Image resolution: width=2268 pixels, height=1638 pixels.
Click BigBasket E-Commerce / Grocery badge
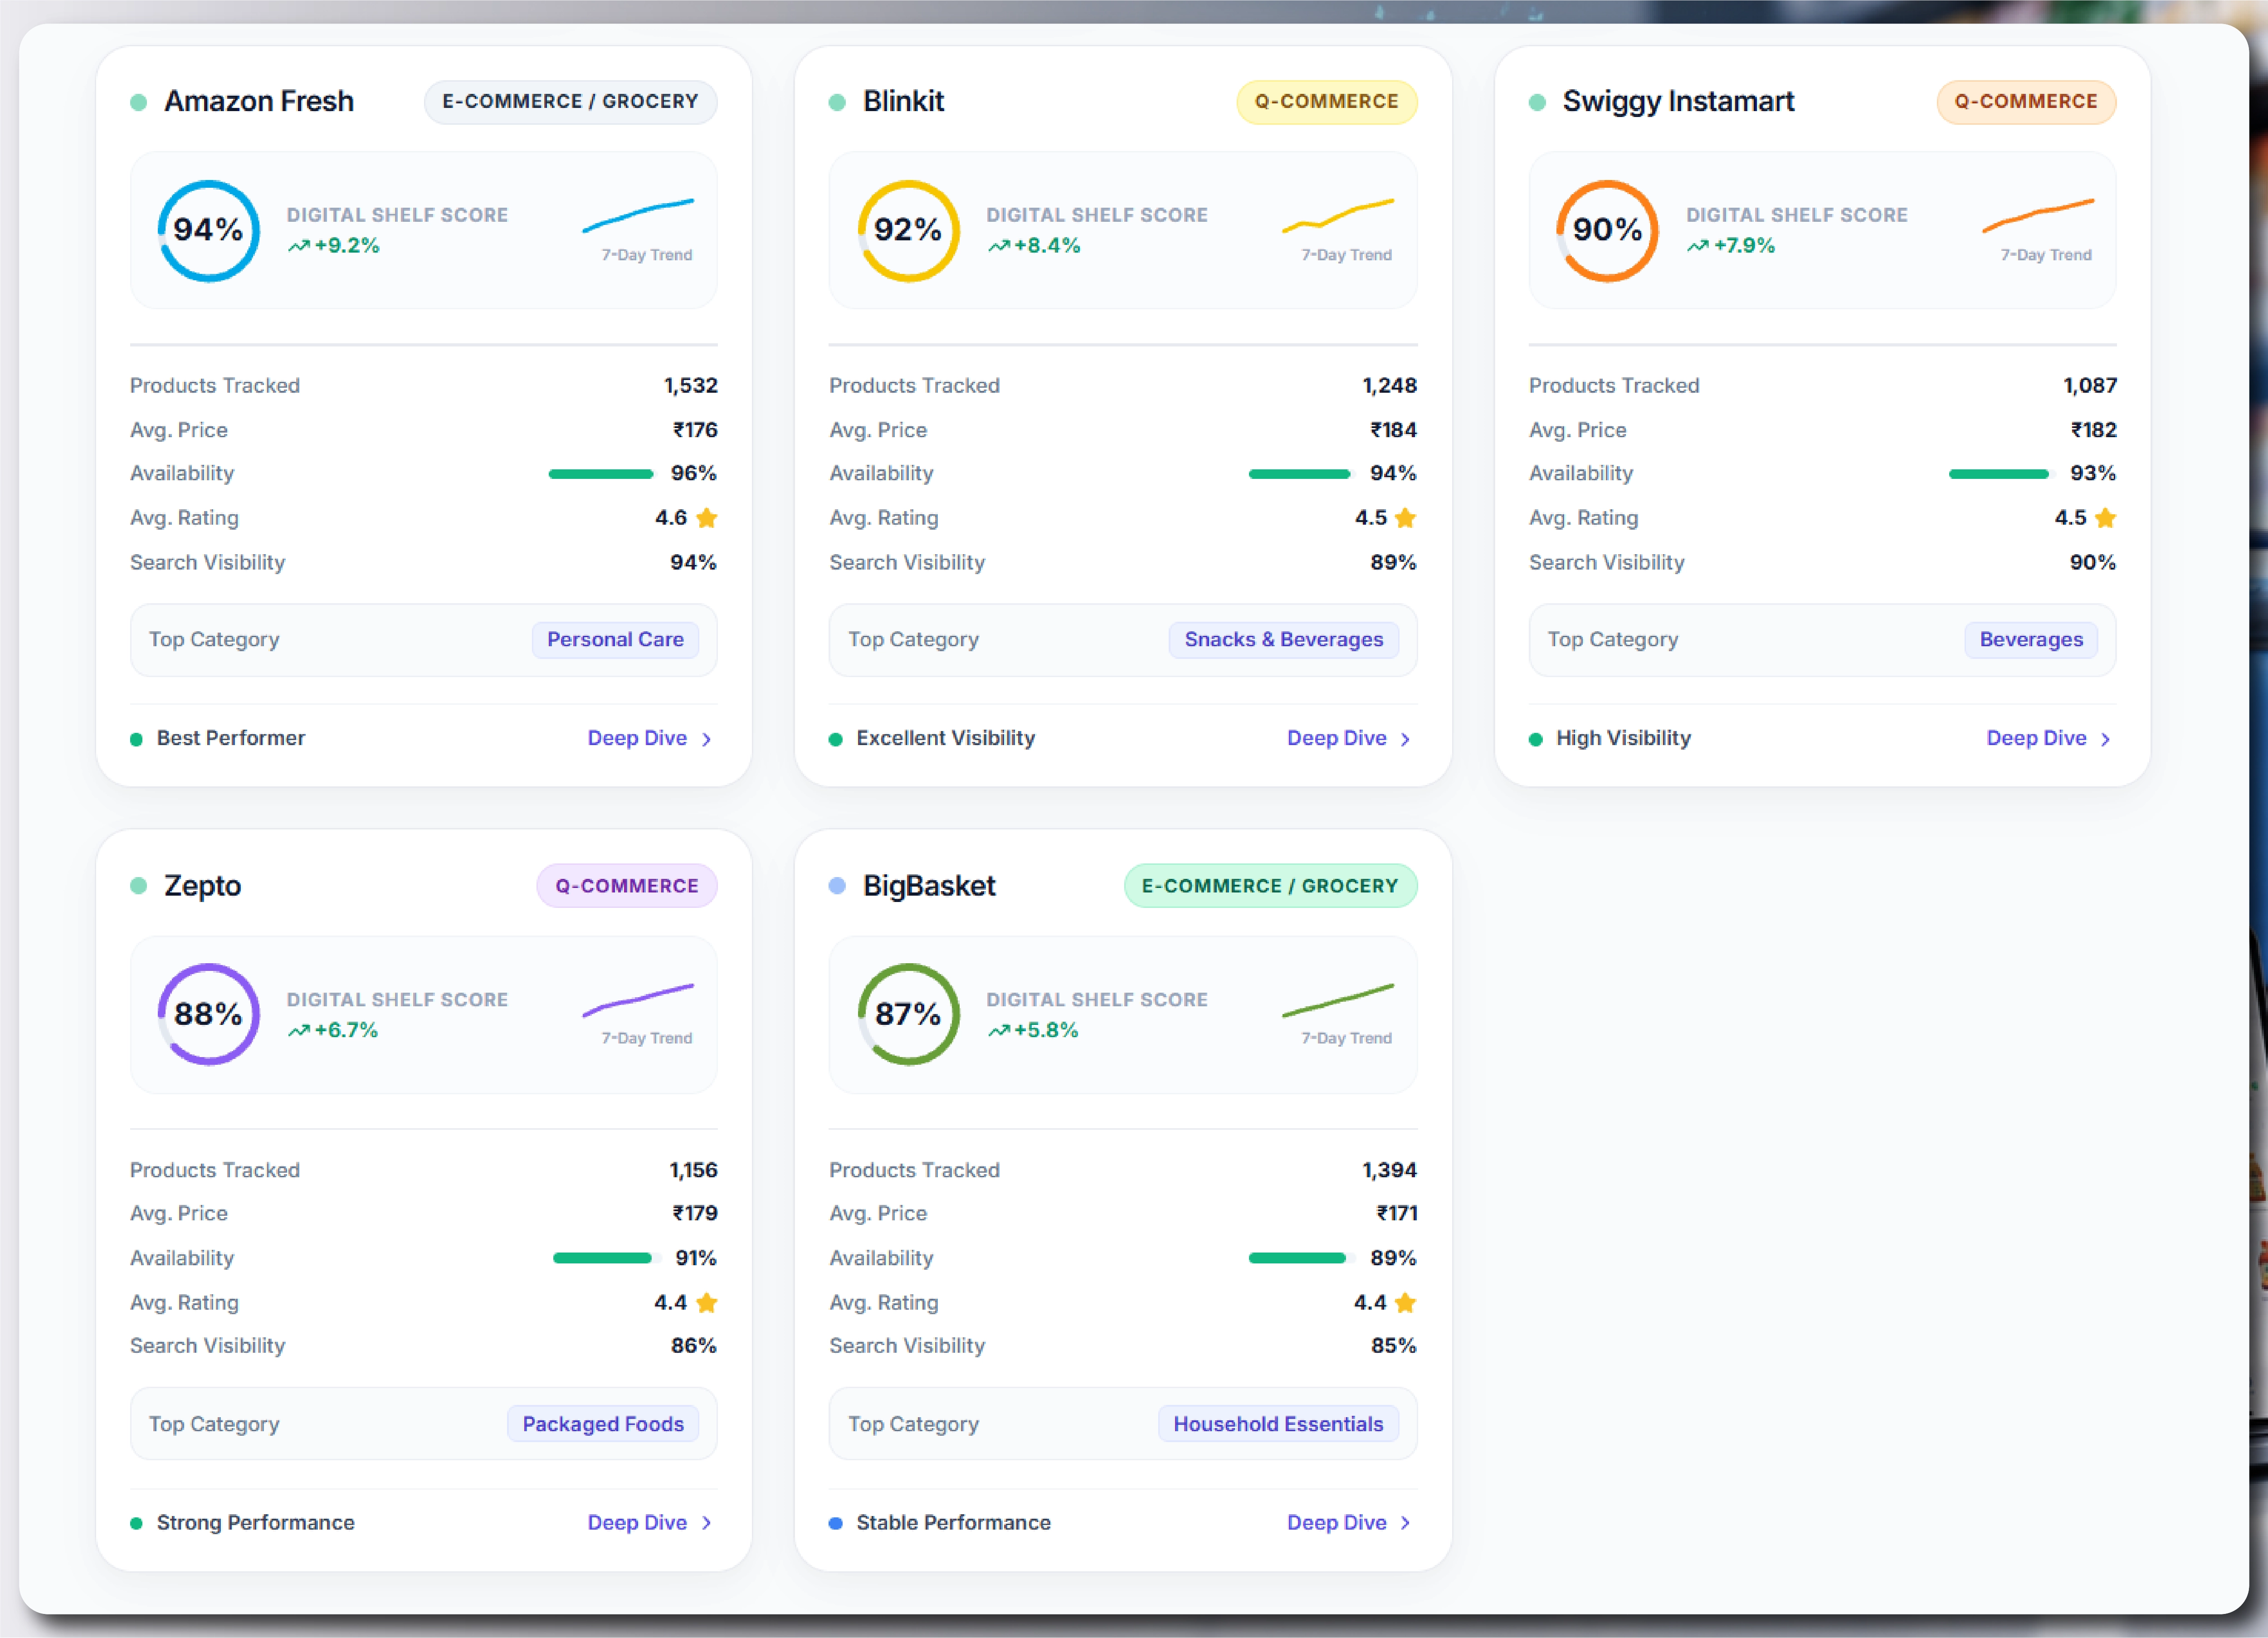coord(1271,886)
